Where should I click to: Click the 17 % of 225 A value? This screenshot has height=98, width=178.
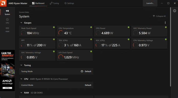point(111,45)
